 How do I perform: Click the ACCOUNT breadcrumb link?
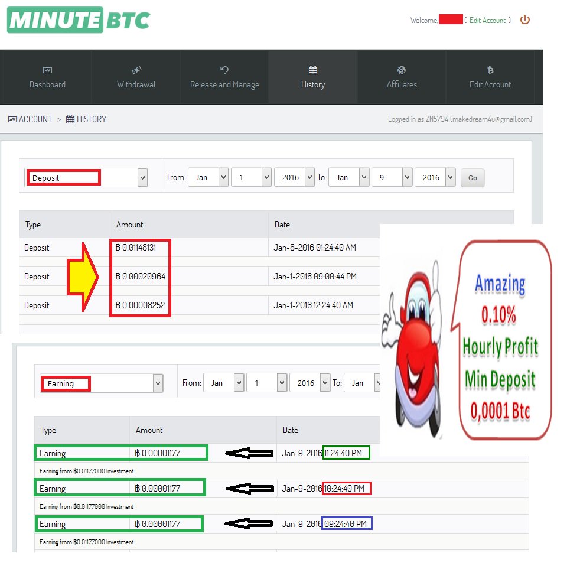pyautogui.click(x=35, y=119)
